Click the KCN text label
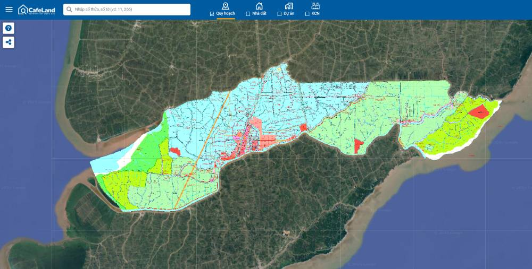The height and width of the screenshot is (269, 532). 315,13
